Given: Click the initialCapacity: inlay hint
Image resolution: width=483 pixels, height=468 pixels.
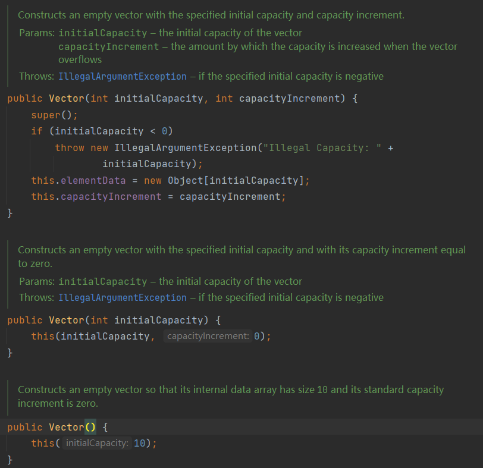Looking at the screenshot, I should pyautogui.click(x=97, y=444).
